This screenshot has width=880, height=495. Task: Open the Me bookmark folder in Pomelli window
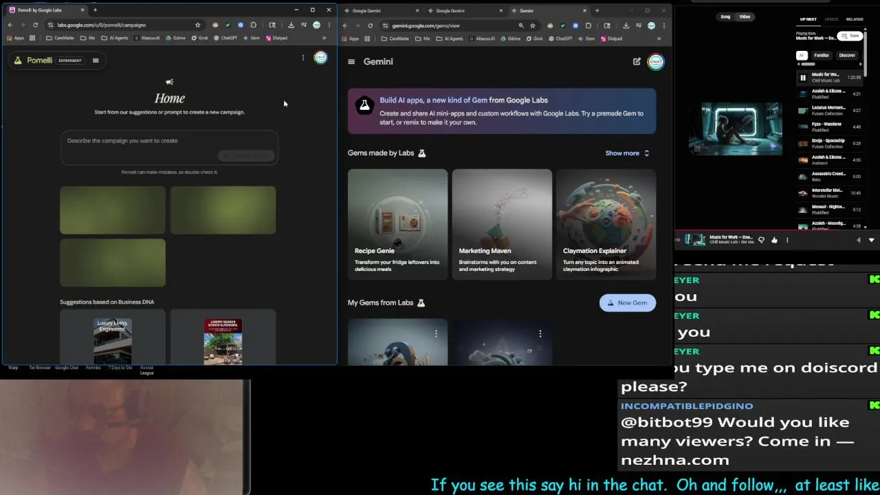(87, 38)
